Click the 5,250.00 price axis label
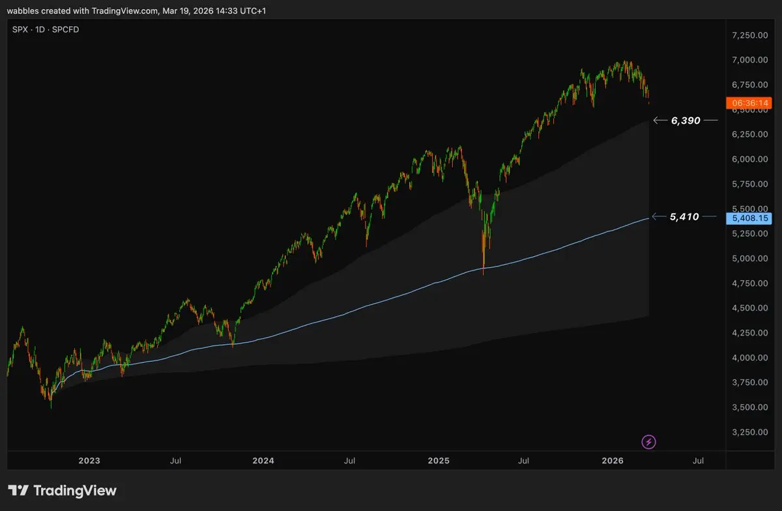 [749, 233]
